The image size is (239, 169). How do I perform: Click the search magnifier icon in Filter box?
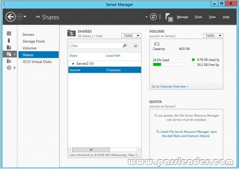click(x=125, y=46)
